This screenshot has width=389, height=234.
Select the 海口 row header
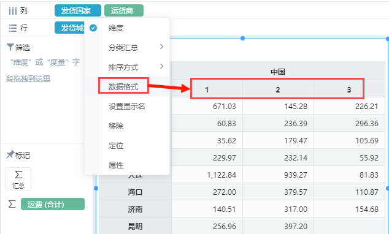coord(135,192)
